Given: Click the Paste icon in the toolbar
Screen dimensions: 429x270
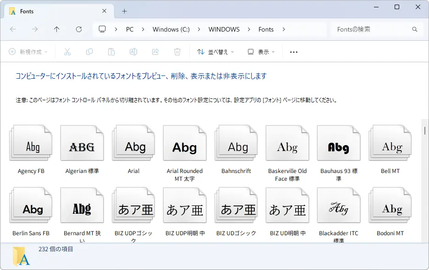Looking at the screenshot, I should coord(111,51).
